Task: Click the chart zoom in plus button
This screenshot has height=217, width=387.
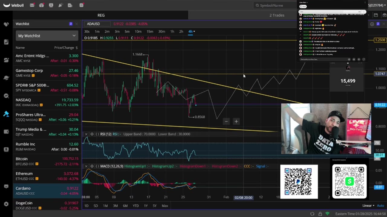Action: click(x=236, y=121)
